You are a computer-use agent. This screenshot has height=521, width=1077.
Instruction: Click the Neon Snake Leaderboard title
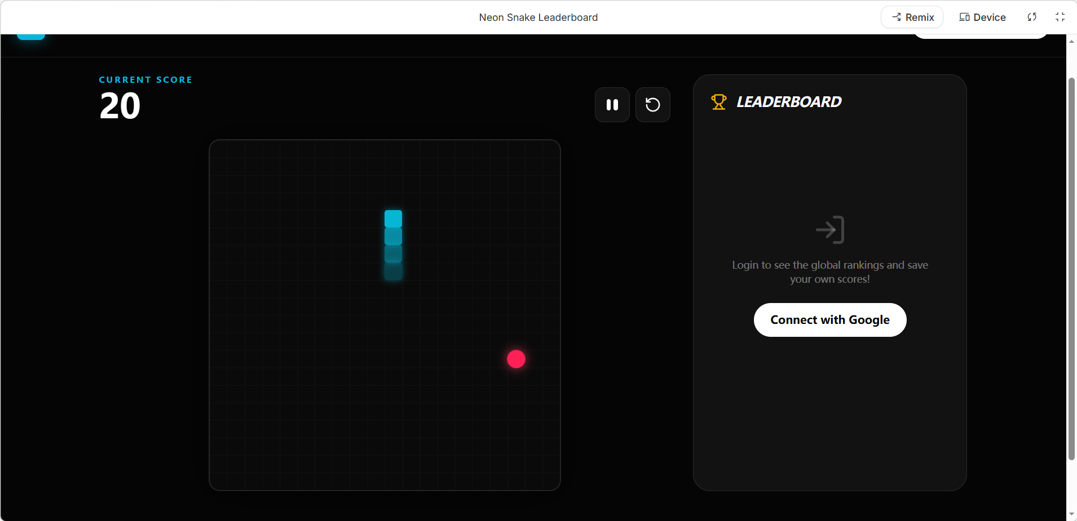[538, 17]
